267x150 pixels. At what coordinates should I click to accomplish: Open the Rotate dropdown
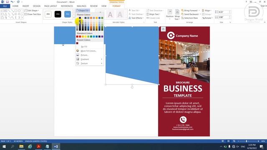click(207, 18)
